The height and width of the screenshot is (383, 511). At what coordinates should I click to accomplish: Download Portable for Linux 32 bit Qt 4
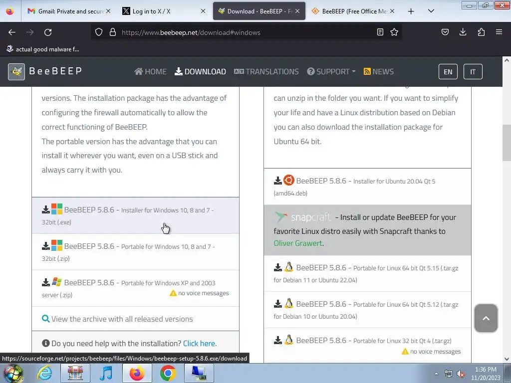pos(367,346)
